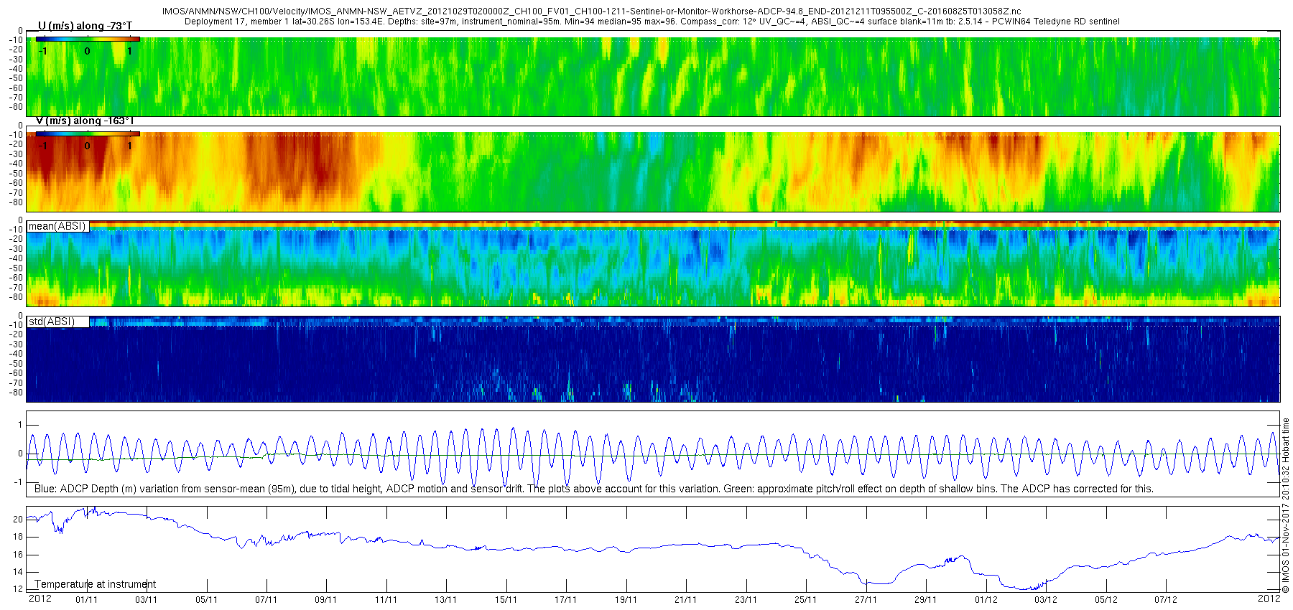Select the NetCDF file path title line

pos(591,11)
